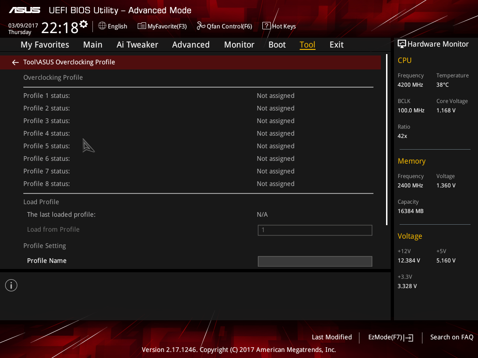
Task: Click the Qfan Control fan icon
Action: [x=201, y=26]
